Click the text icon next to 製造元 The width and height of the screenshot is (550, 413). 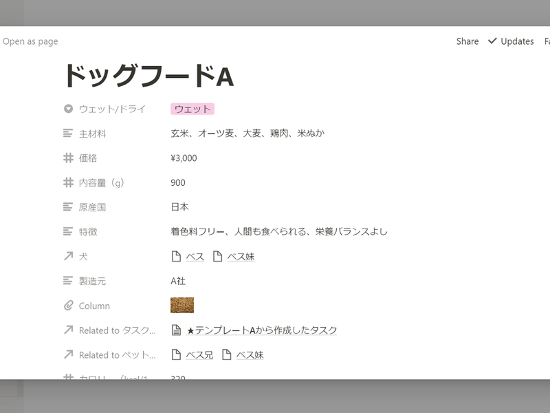point(68,281)
